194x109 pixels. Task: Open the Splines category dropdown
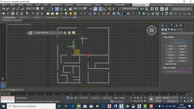tap(177, 33)
